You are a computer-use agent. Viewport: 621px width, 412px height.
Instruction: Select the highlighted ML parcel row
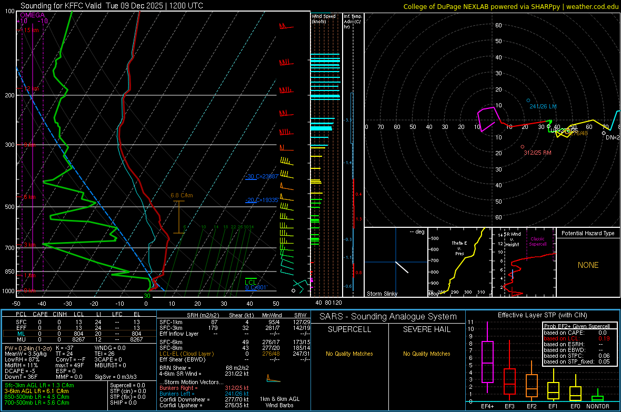tap(79, 334)
